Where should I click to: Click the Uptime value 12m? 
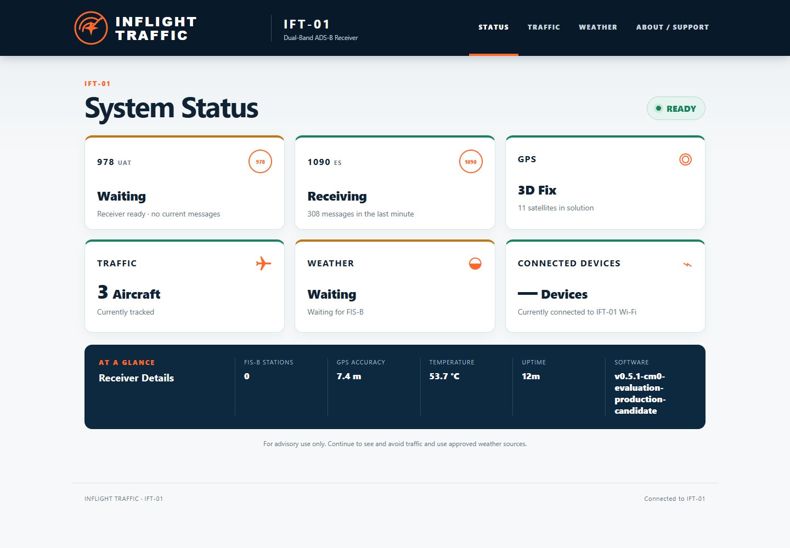pos(531,376)
